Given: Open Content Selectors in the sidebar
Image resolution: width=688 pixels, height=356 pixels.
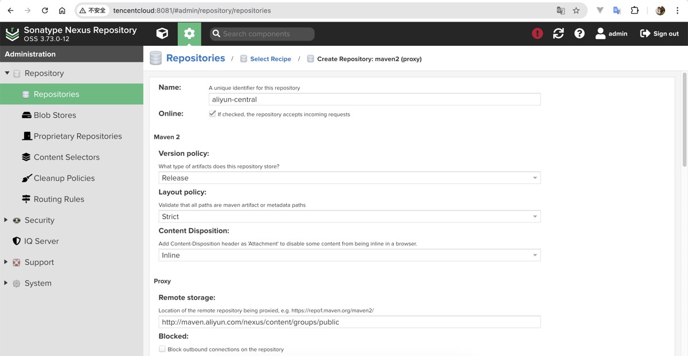Looking at the screenshot, I should (66, 157).
